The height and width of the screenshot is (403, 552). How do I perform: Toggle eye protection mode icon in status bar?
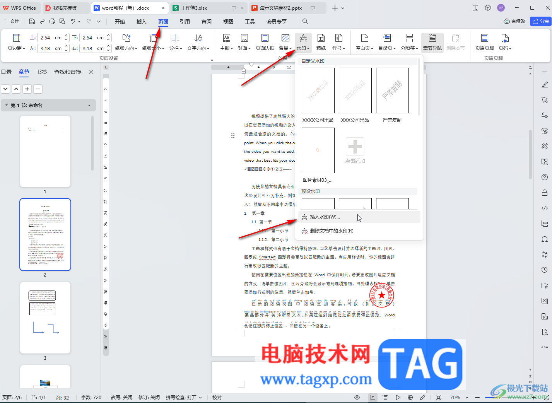357,397
